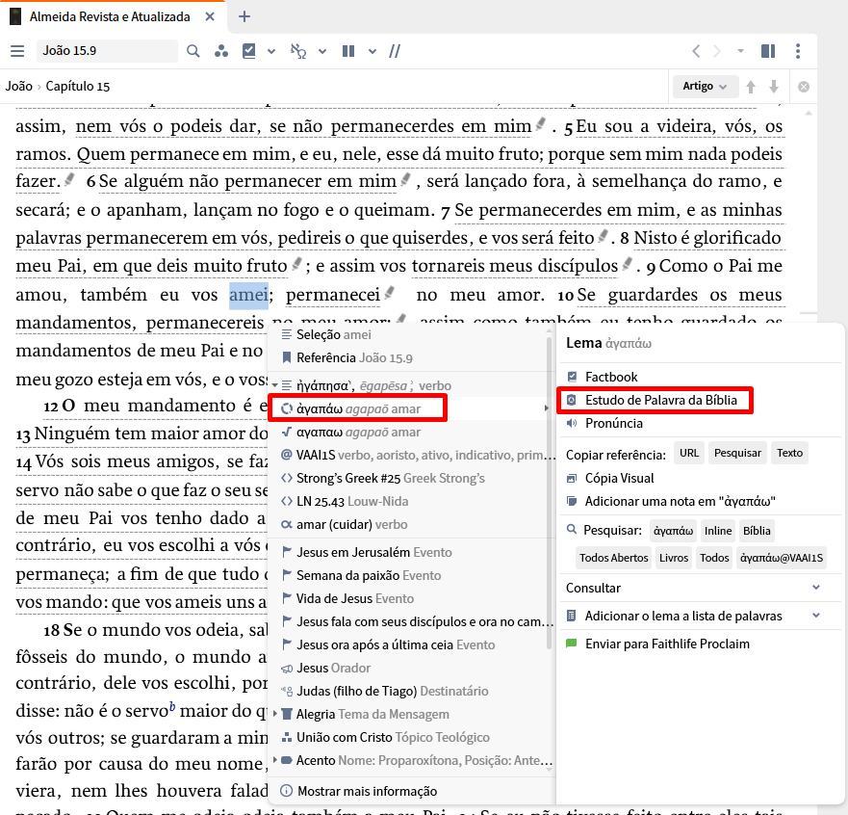Screen dimensions: 848x815
Task: Open the hamburger panel menu
Action: [x=17, y=51]
